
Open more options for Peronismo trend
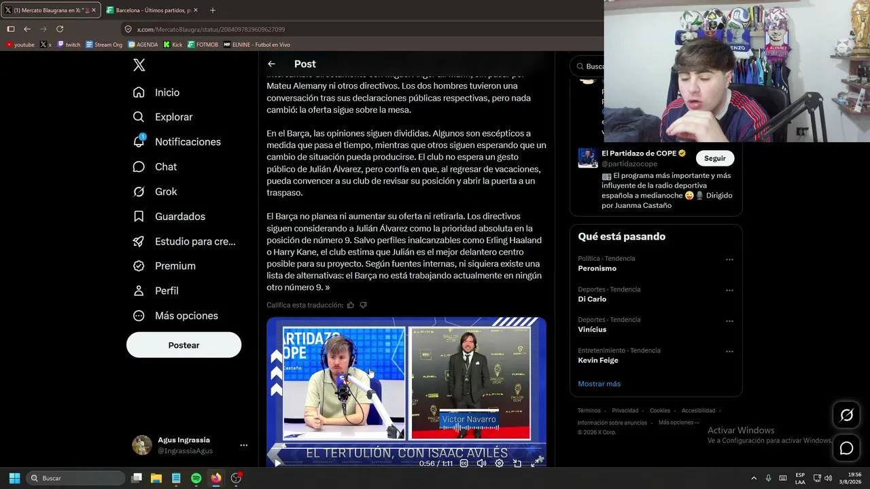[729, 259]
